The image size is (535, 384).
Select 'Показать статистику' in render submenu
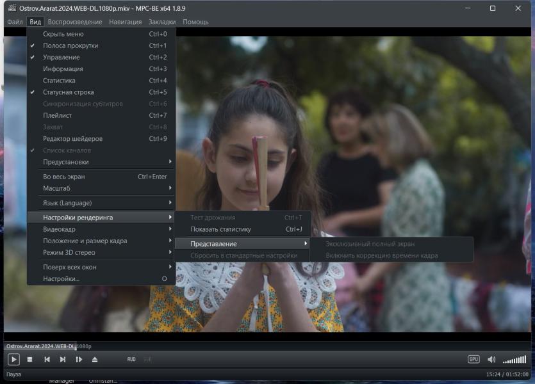point(220,229)
